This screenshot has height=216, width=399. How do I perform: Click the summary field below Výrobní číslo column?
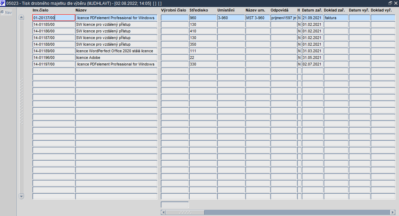pos(175,205)
